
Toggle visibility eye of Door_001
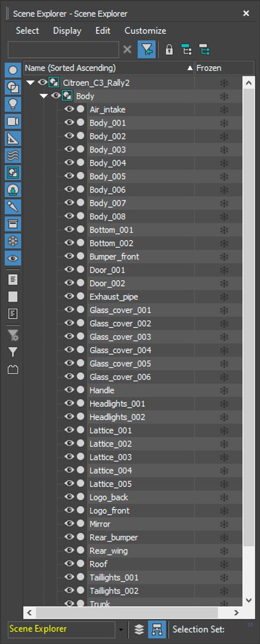pos(69,270)
